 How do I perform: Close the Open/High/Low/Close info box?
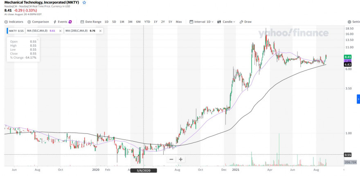point(38,40)
